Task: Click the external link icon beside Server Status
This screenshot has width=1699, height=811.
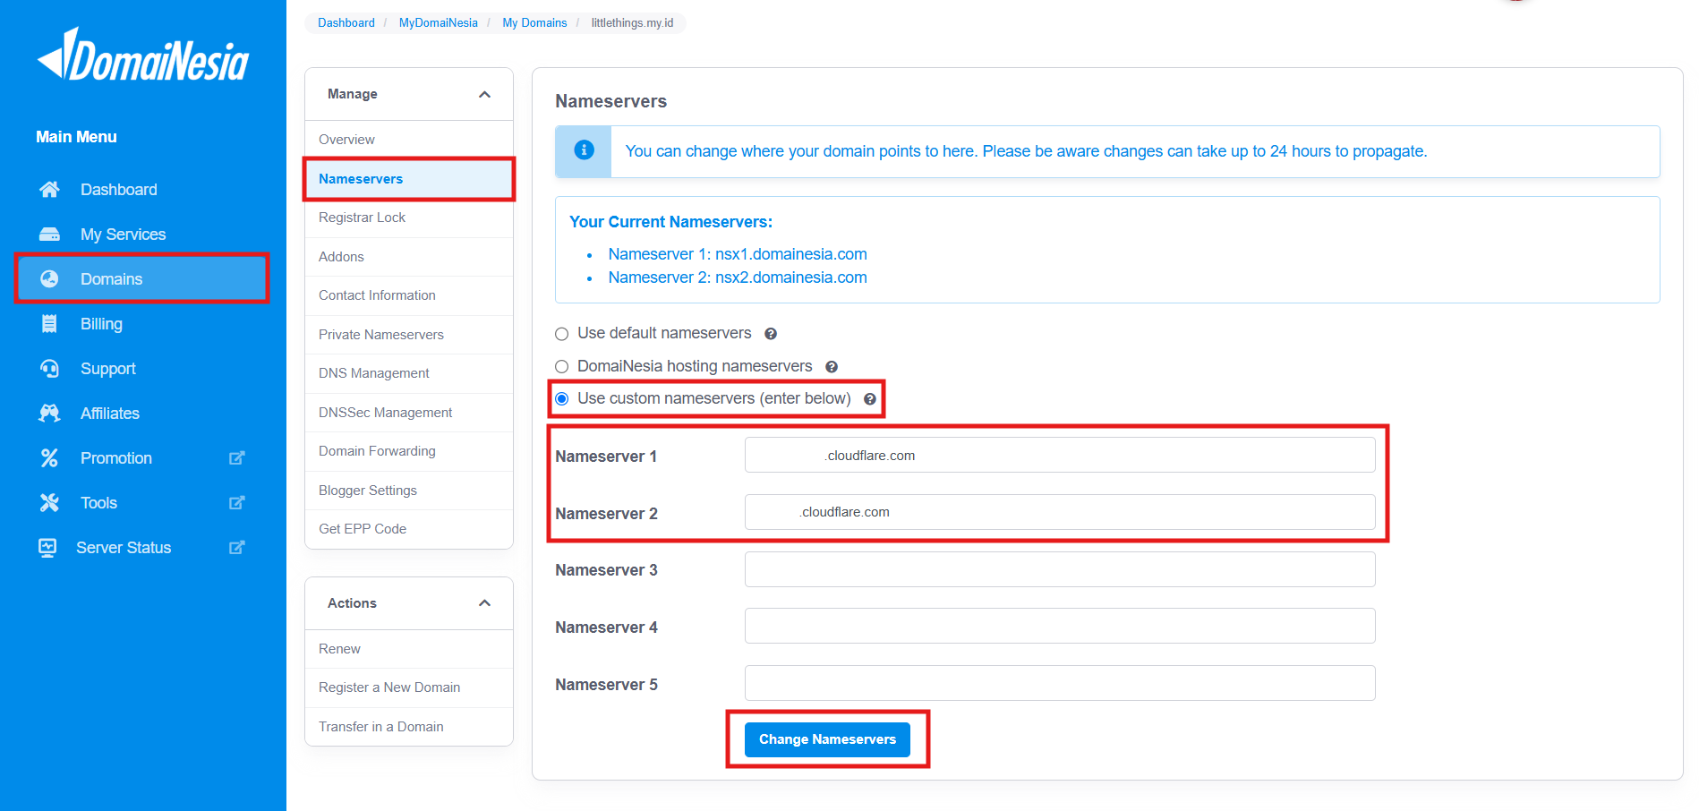Action: pos(236,548)
